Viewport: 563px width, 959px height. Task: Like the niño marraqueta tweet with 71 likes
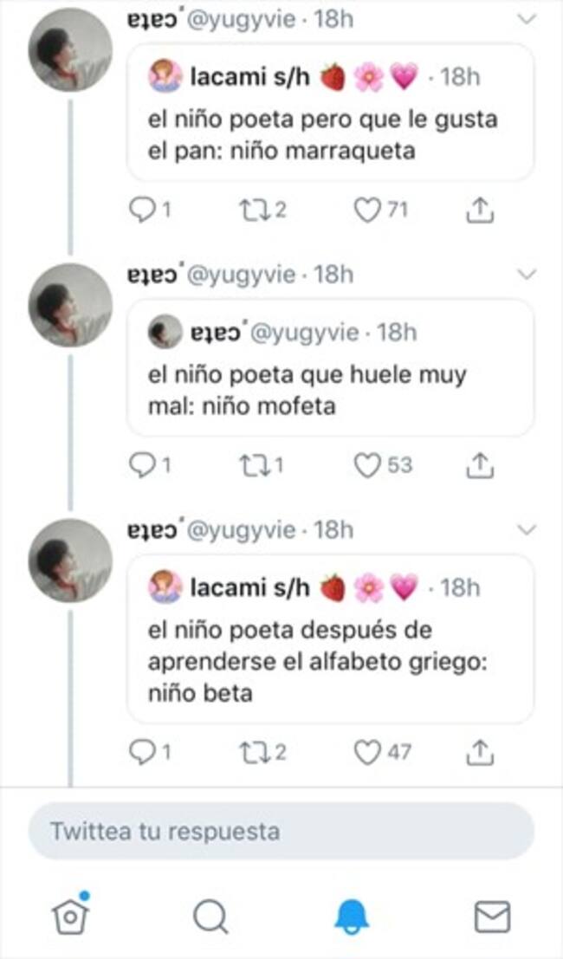point(369,210)
